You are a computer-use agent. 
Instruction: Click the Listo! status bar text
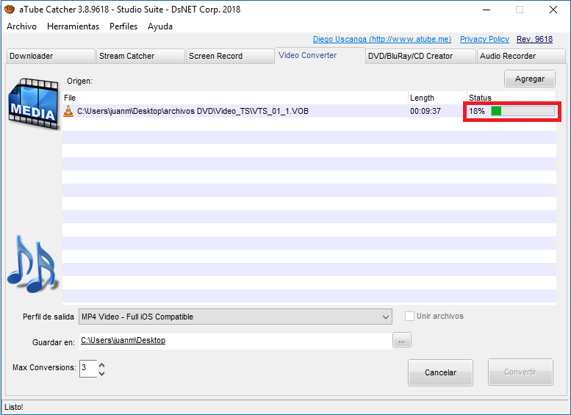14,407
